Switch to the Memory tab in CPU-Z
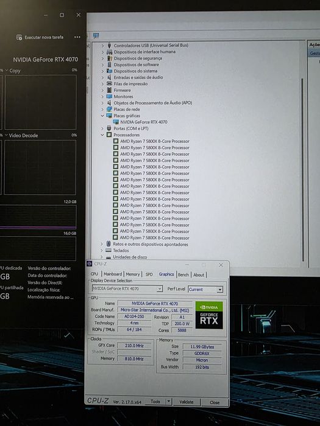The width and height of the screenshot is (320, 426). coord(132,274)
